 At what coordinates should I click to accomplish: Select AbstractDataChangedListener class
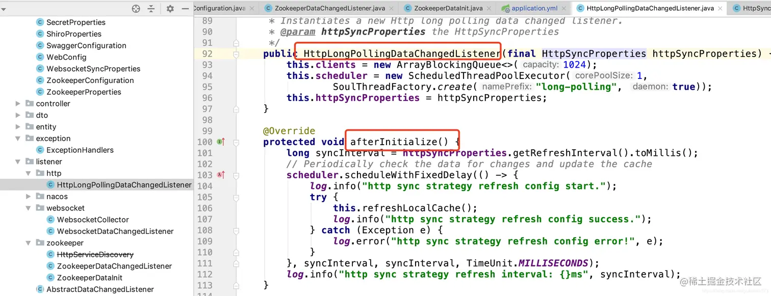(x=100, y=289)
